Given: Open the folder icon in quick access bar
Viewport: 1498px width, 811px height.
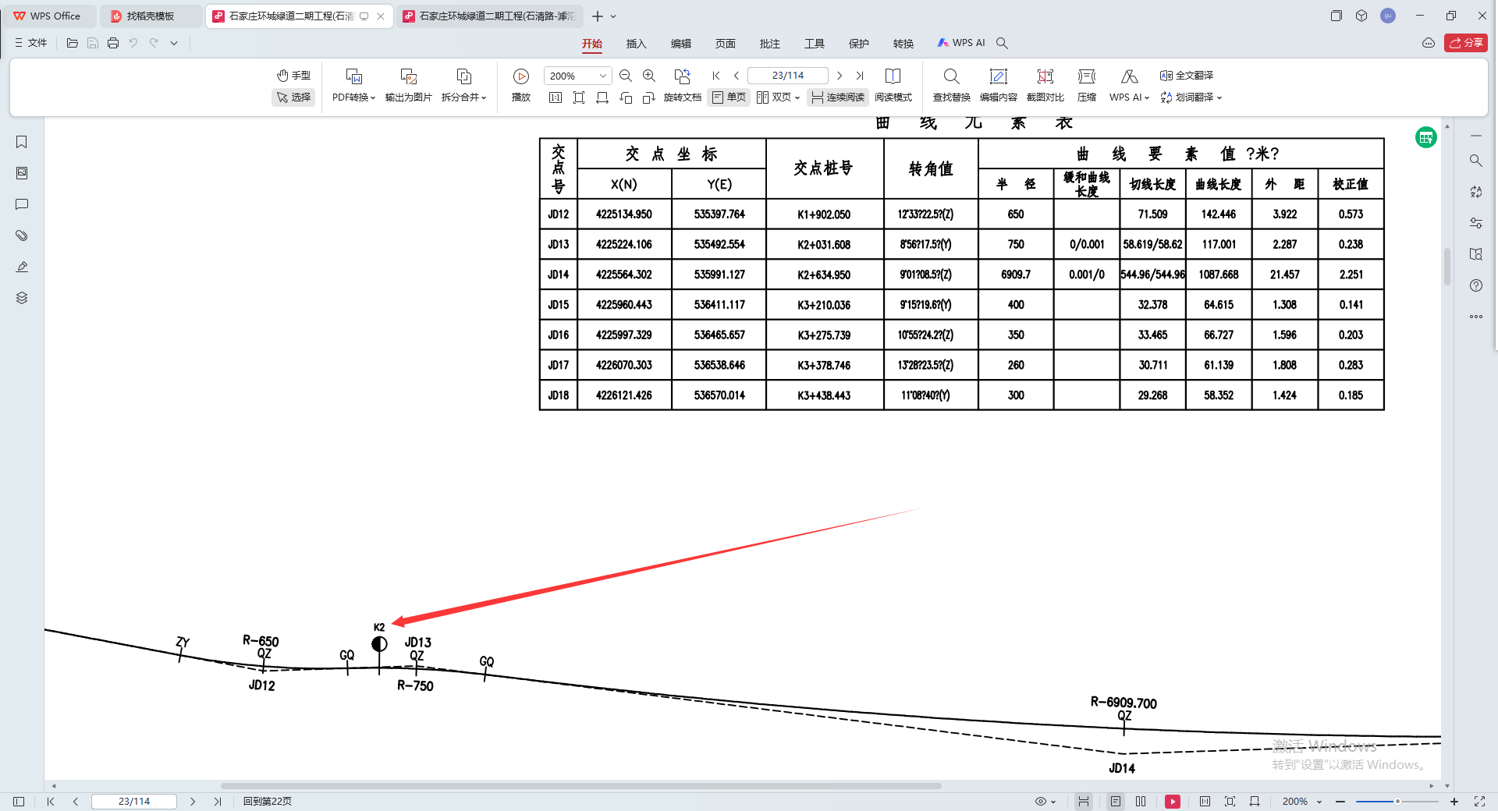Looking at the screenshot, I should tap(73, 43).
